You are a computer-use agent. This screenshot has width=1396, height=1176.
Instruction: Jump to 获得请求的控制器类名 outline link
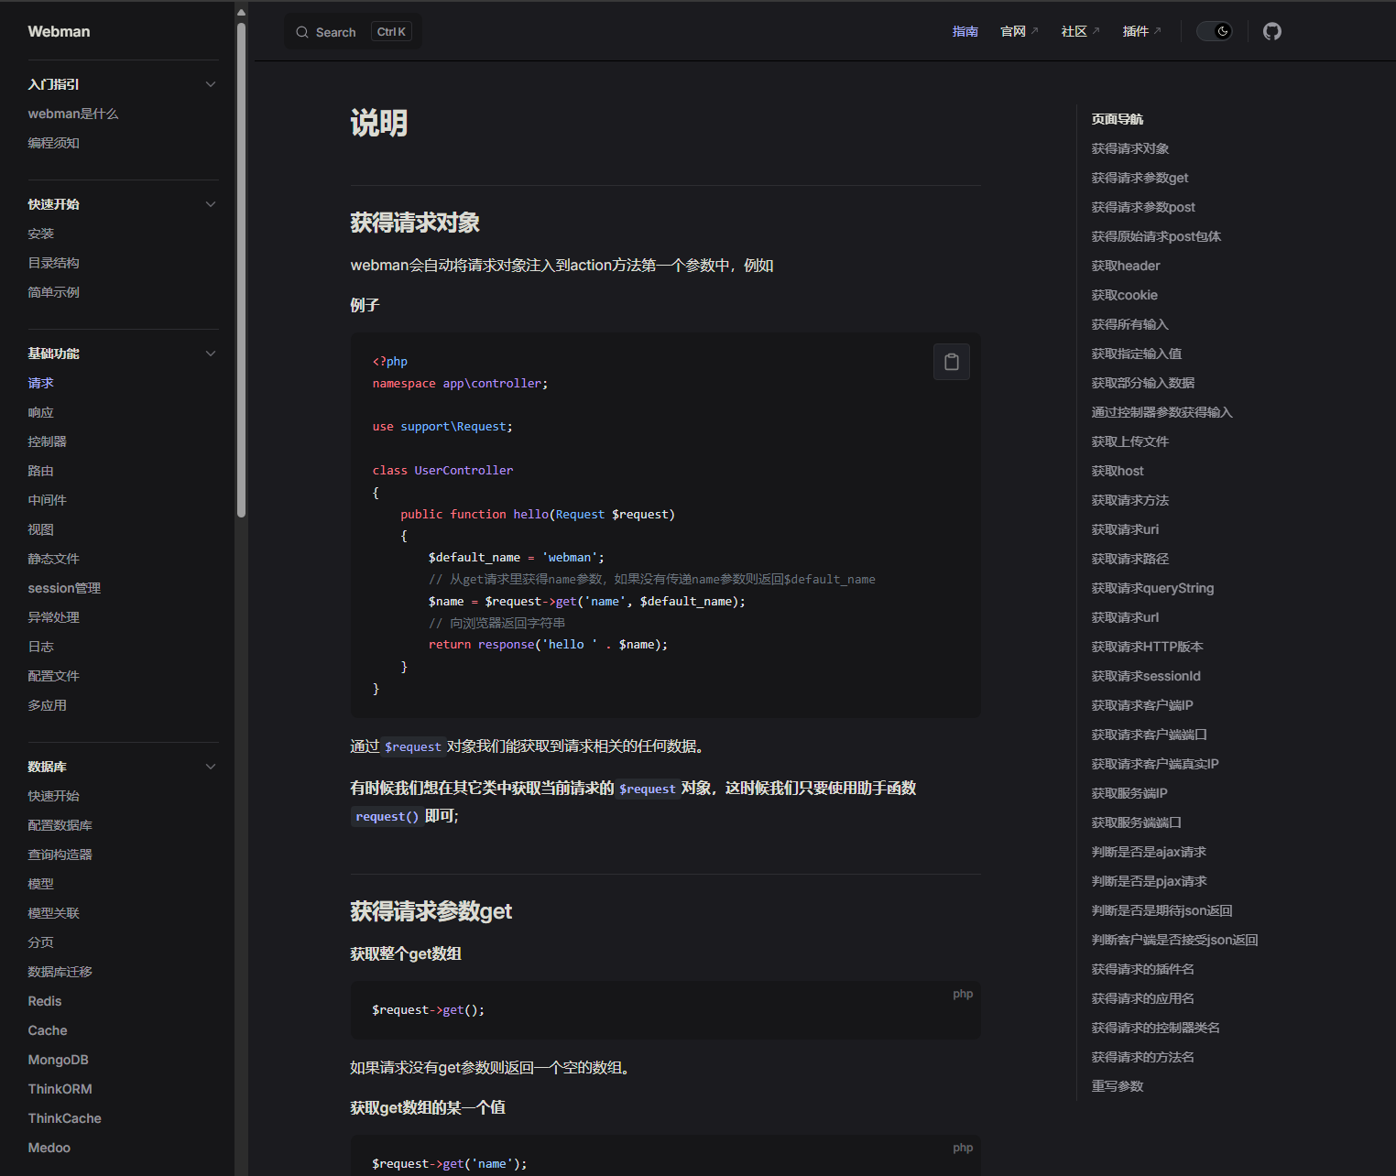coord(1155,1028)
